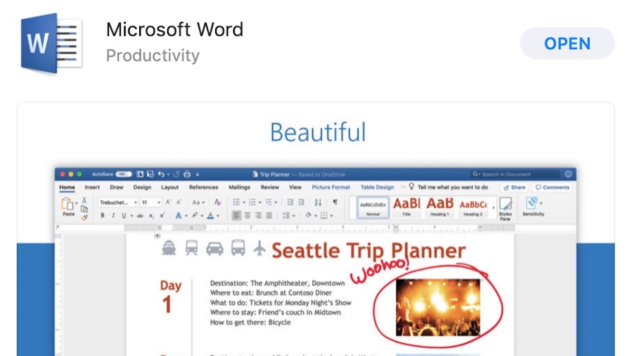The height and width of the screenshot is (356, 633).
Task: Apply Italic formatting
Action: 113,215
